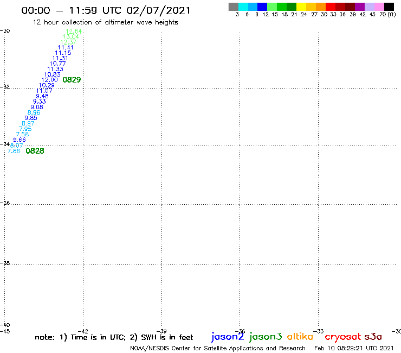Click the title date 02/07/2021

point(159,10)
